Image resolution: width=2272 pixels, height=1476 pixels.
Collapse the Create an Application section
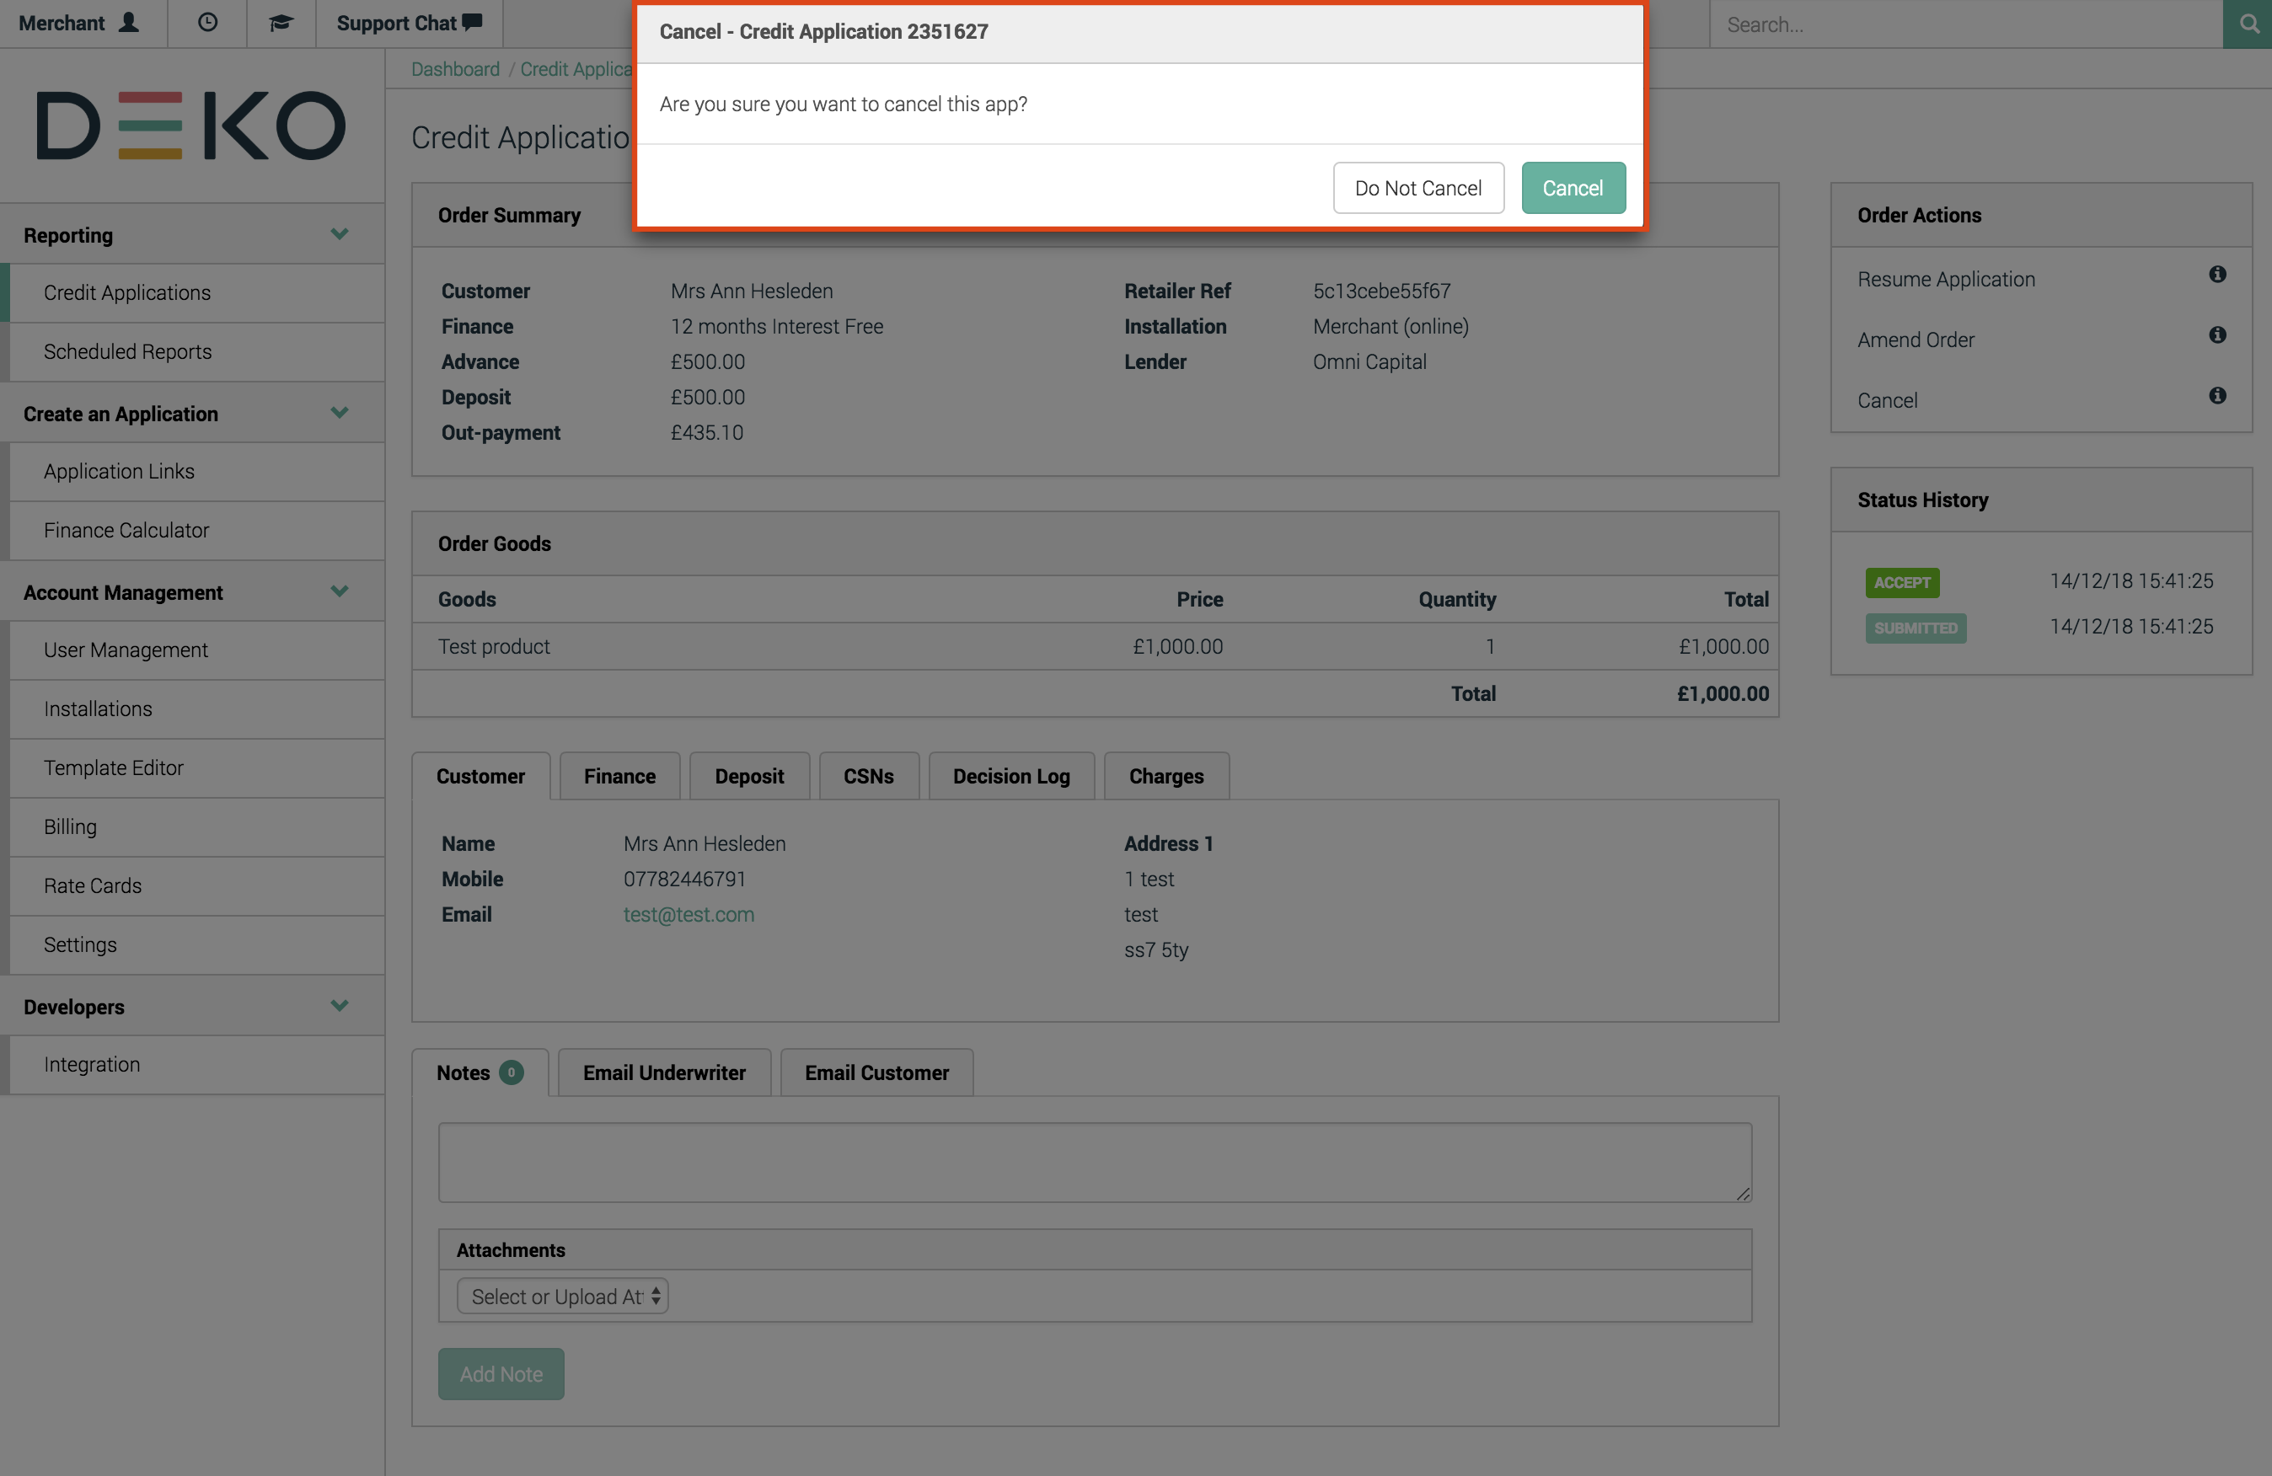click(339, 413)
